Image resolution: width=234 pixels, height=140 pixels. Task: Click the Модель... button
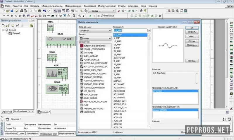coord(192,45)
